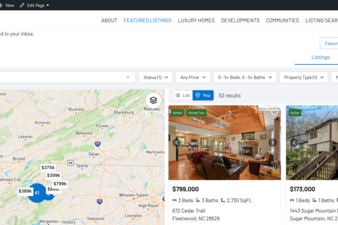Click the Active badge on $799,000 listing
This screenshot has width=338, height=225.
pos(177,113)
